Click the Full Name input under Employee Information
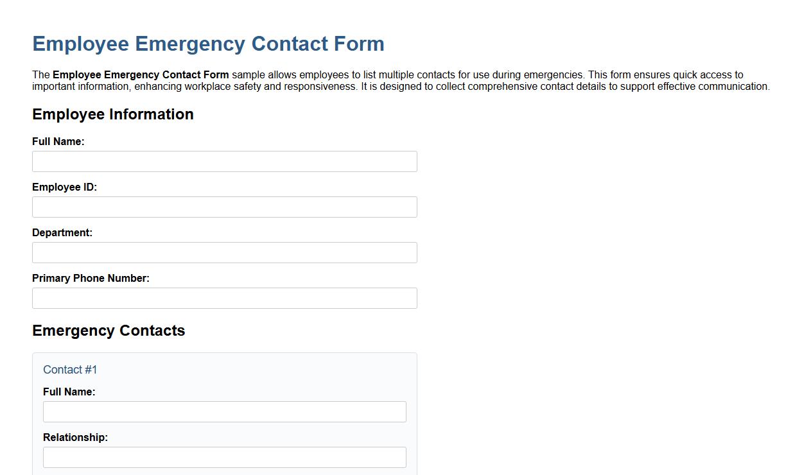Screen dimensions: 811x475 (224, 161)
